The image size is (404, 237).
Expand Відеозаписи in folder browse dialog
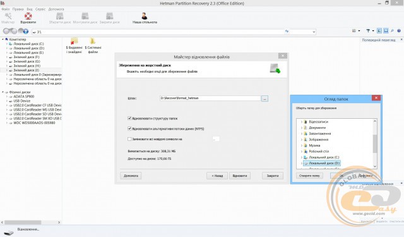pos(302,122)
